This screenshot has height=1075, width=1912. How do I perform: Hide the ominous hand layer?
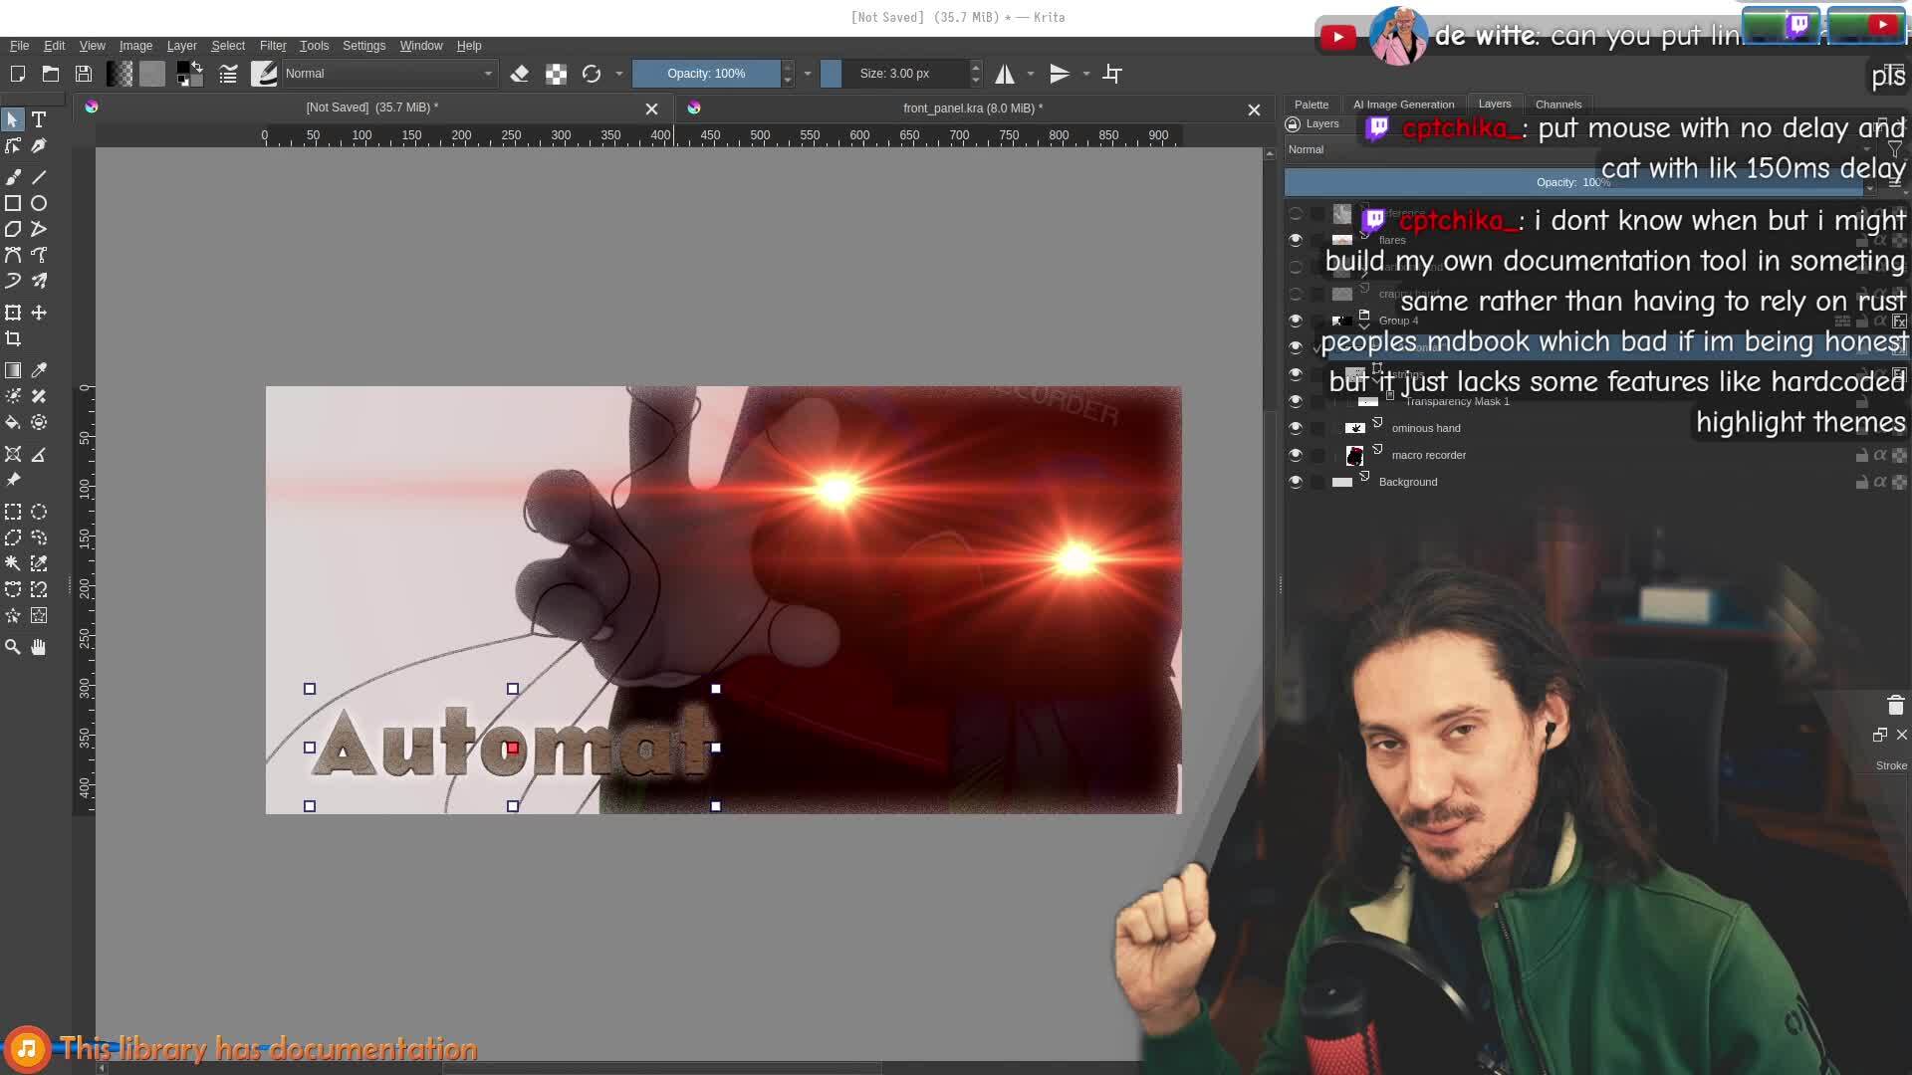pos(1296,428)
